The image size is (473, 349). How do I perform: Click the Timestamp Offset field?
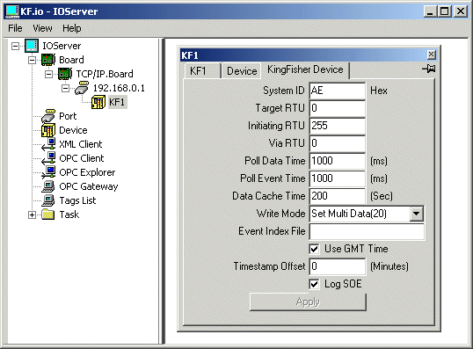tap(338, 266)
